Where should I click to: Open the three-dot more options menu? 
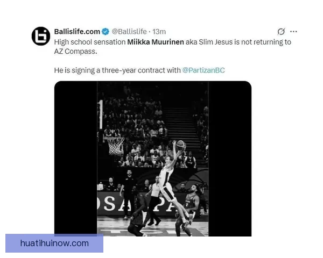(x=293, y=32)
